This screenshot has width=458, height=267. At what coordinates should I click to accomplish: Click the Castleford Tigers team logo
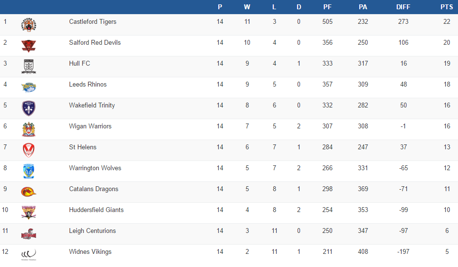pyautogui.click(x=29, y=25)
